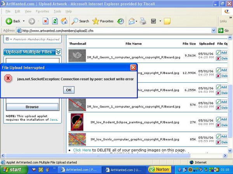Click the horizontal scrollbar right arrow
The height and width of the screenshot is (174, 233).
point(225,156)
